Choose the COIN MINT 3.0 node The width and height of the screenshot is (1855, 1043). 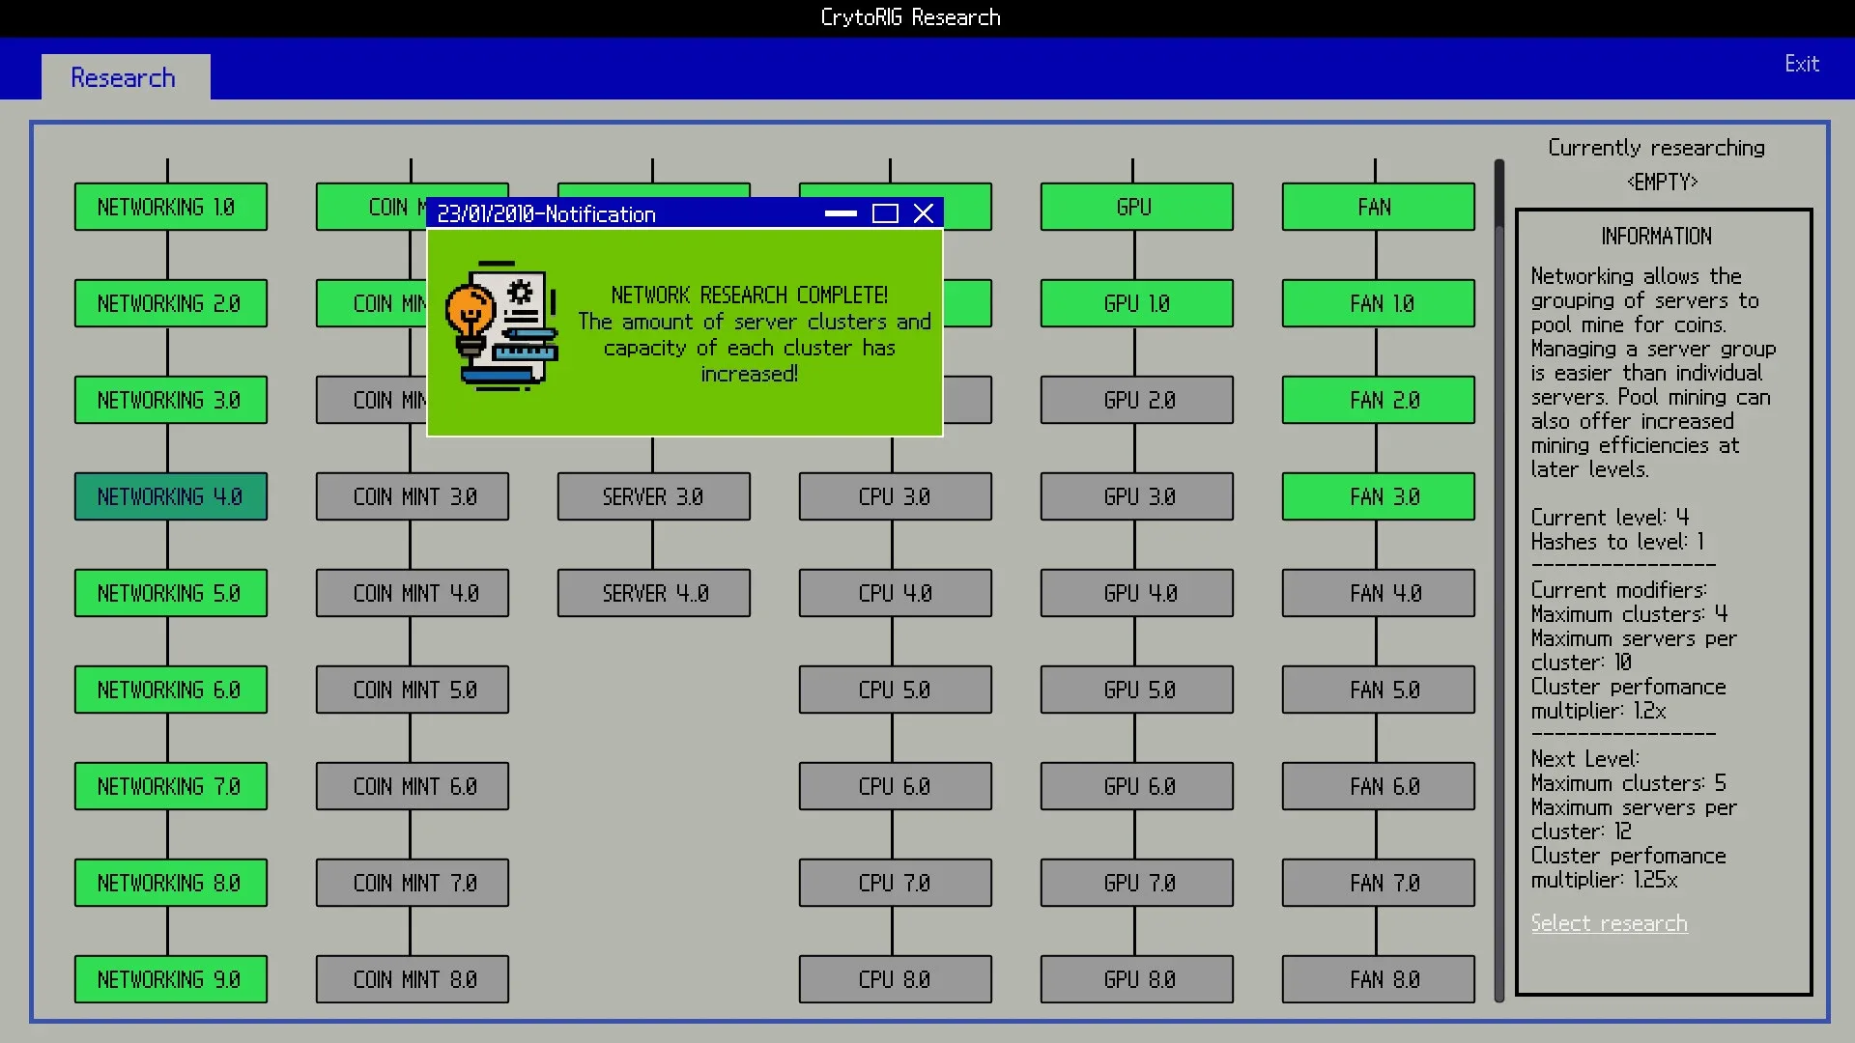[x=413, y=496]
